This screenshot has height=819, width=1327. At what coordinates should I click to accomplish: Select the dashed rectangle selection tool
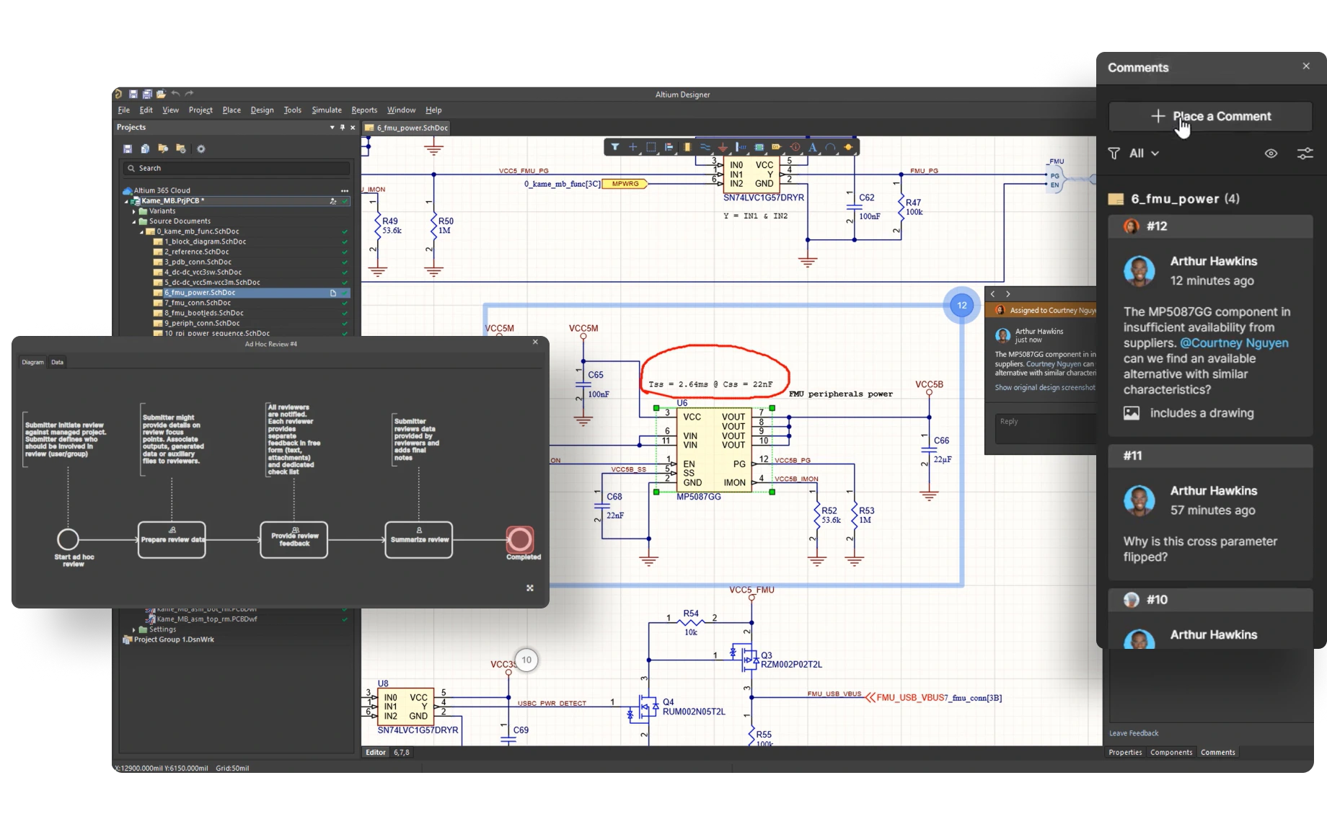point(651,147)
